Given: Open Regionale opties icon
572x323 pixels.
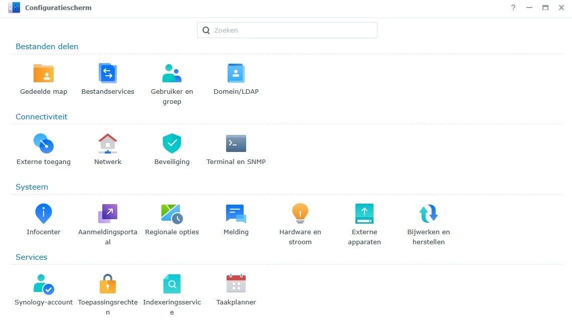Looking at the screenshot, I should [172, 214].
